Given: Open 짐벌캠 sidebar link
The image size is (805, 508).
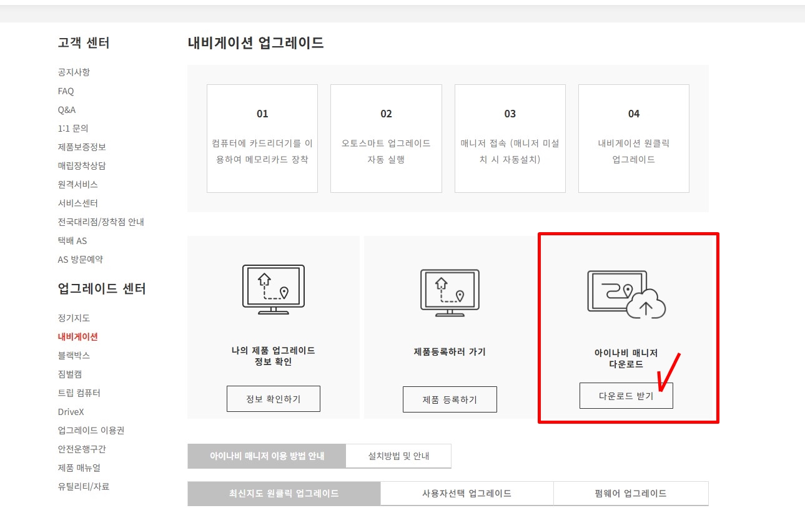Looking at the screenshot, I should pos(69,374).
